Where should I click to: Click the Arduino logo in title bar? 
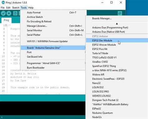(x=3, y=2)
